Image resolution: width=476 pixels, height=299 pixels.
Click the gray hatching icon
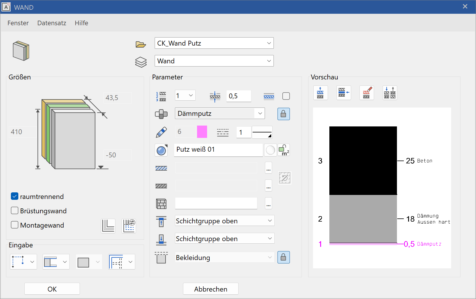(161, 186)
